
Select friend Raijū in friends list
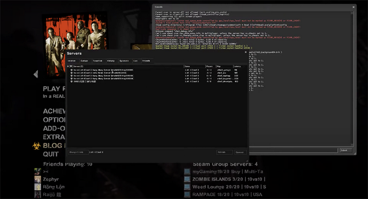coord(52,194)
